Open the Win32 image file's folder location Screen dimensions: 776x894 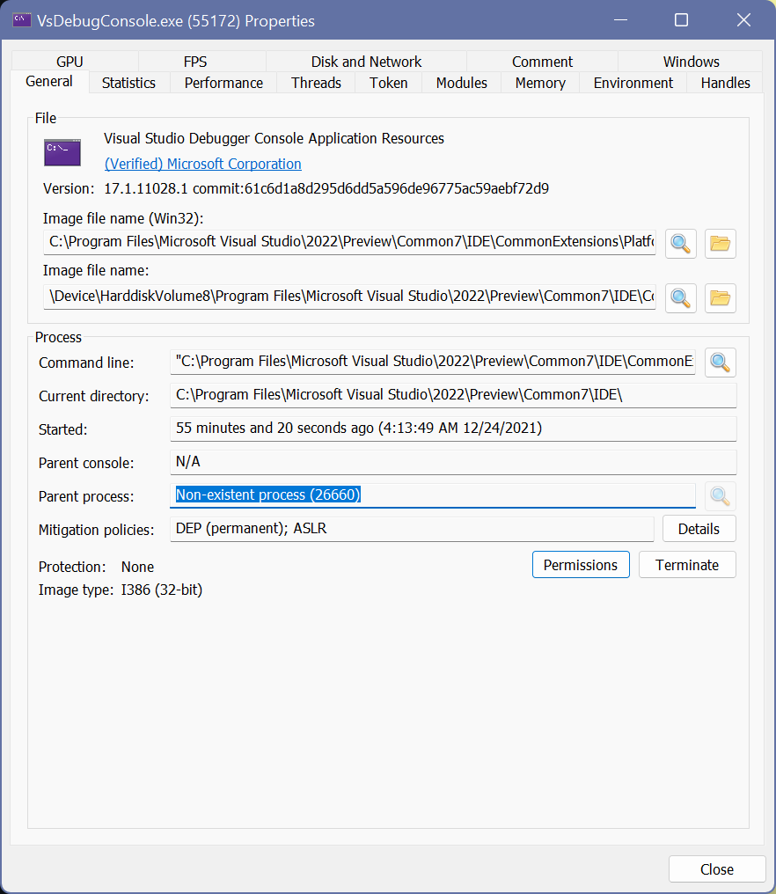pos(720,244)
